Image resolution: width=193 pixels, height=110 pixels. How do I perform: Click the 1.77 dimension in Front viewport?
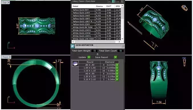pyautogui.click(x=58, y=61)
